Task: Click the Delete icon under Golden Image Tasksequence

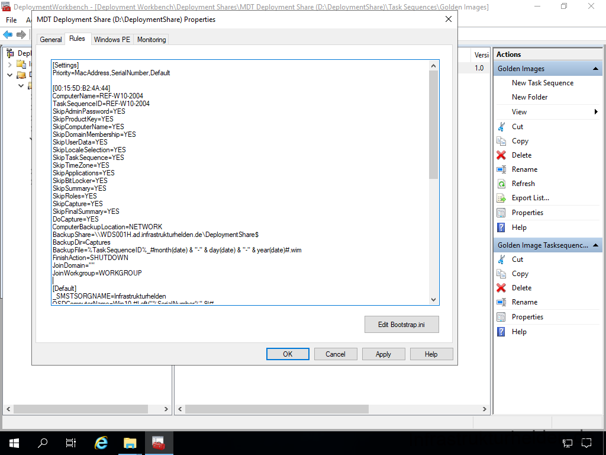Action: [501, 288]
